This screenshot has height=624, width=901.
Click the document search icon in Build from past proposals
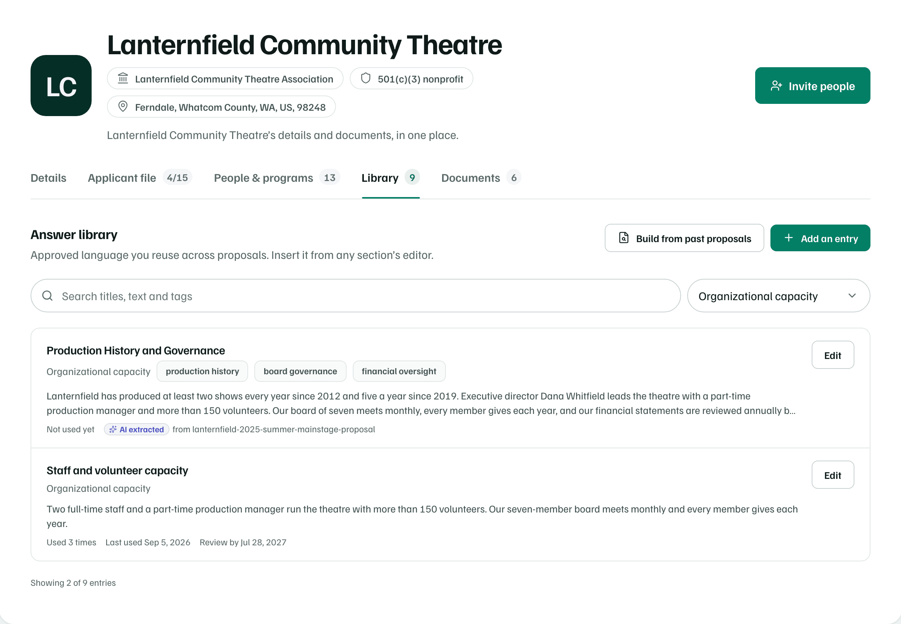tap(624, 238)
